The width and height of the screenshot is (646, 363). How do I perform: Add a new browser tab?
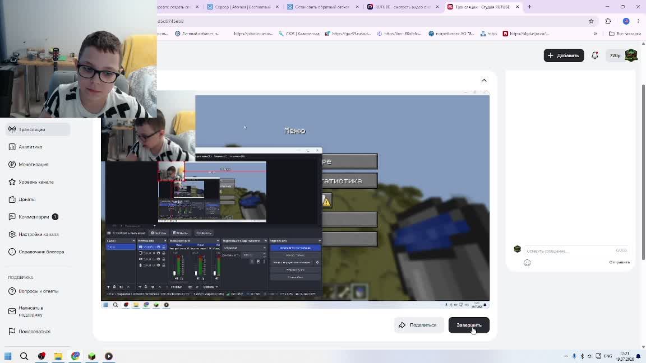pyautogui.click(x=529, y=7)
